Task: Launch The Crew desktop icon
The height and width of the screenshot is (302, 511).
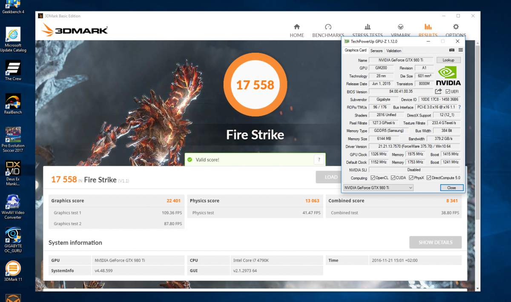Action: coord(13,71)
